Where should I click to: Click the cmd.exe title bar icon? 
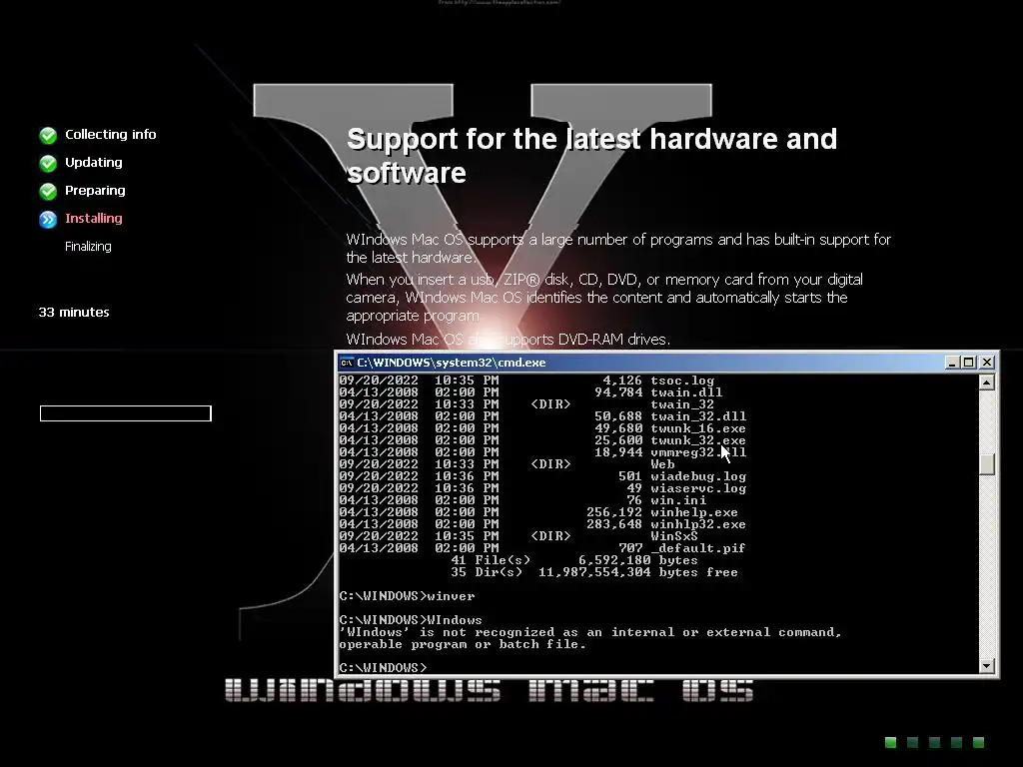pyautogui.click(x=347, y=363)
